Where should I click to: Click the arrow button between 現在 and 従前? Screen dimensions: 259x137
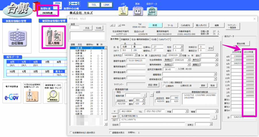152,95
